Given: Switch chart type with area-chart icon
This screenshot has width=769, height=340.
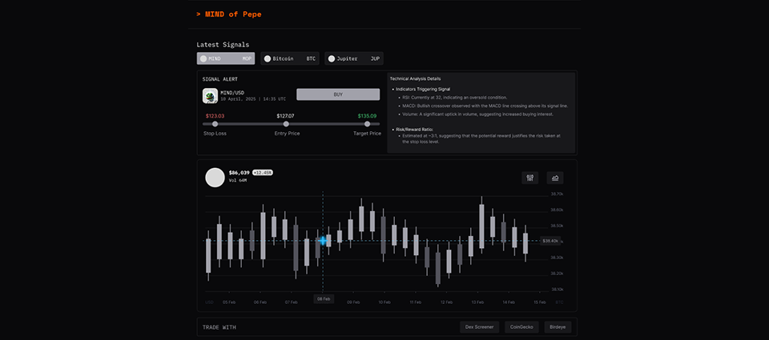Looking at the screenshot, I should [x=556, y=178].
